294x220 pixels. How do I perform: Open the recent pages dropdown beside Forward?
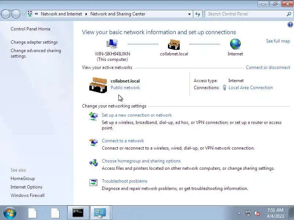pos(23,14)
